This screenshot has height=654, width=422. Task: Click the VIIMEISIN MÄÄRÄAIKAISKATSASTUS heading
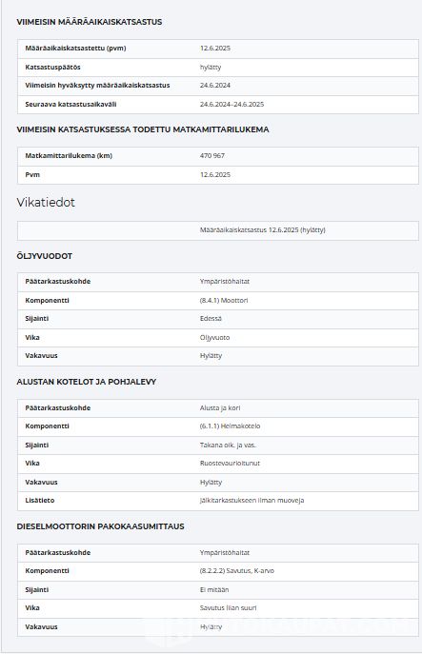coord(90,22)
